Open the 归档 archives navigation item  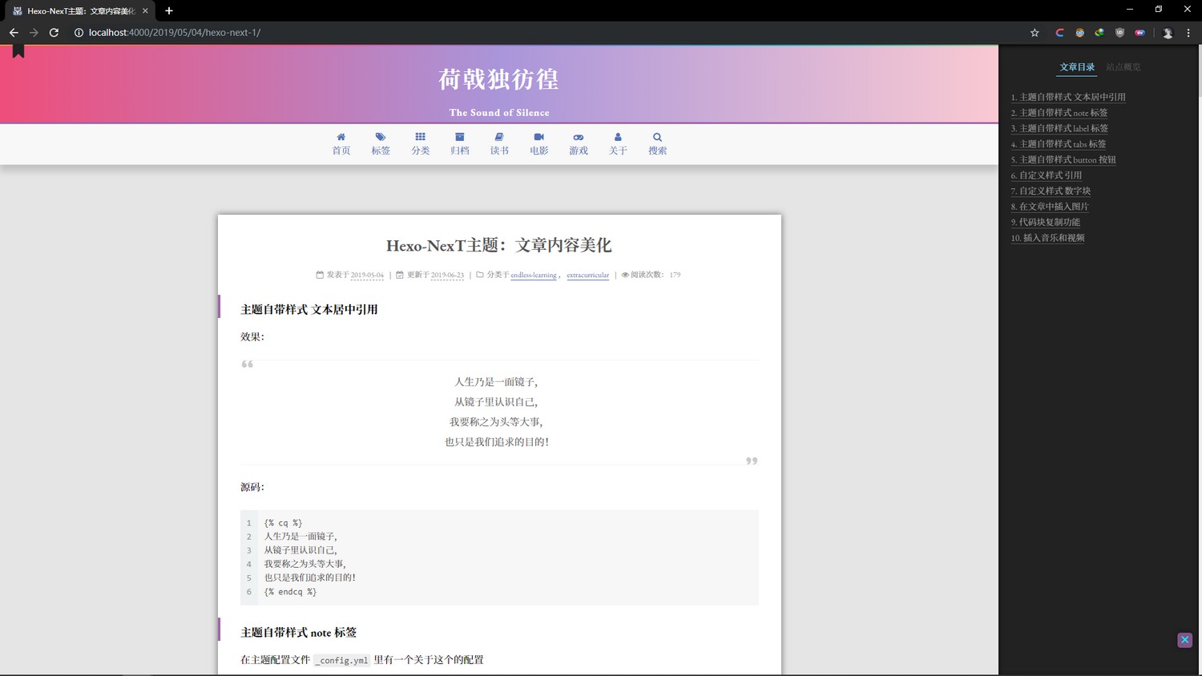[x=460, y=144]
